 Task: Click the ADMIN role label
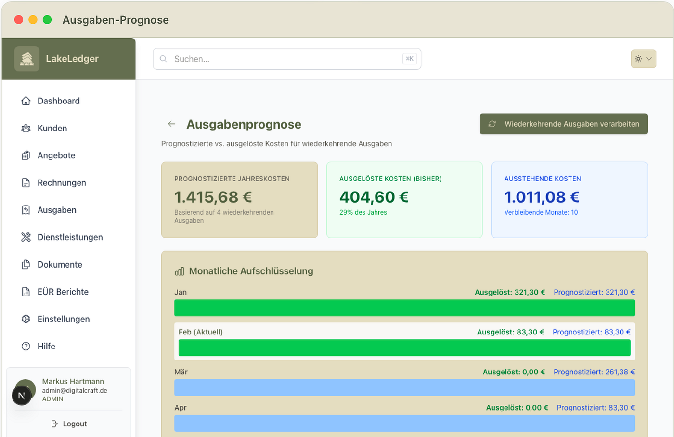point(52,399)
